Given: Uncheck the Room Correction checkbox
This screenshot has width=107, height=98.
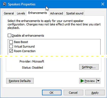Looking at the screenshot, I should [11, 51].
